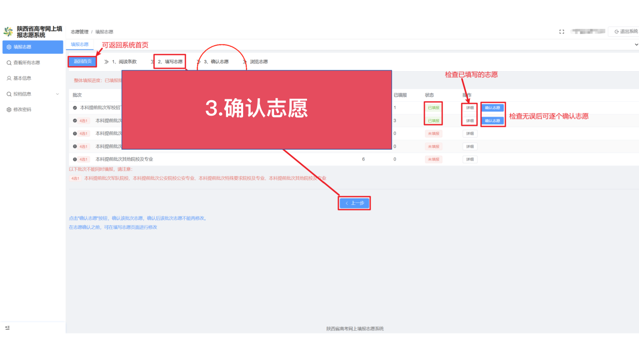The height and width of the screenshot is (359, 639).
Task: Toggle fullscreen with the corner-brackets icon
Action: (x=562, y=31)
